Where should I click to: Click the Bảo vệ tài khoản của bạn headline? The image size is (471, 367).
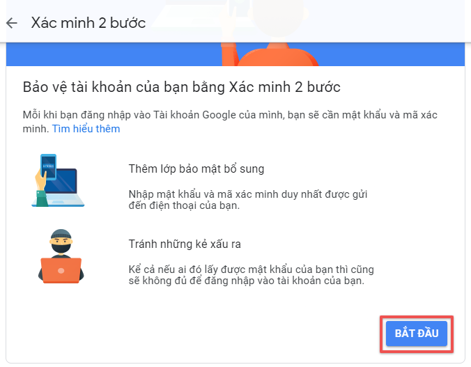181,87
